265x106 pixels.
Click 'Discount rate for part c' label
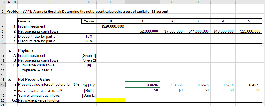pyautogui.click(x=37, y=41)
